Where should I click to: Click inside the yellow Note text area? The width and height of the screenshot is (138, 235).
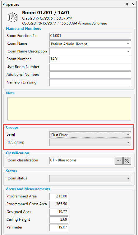69,109
